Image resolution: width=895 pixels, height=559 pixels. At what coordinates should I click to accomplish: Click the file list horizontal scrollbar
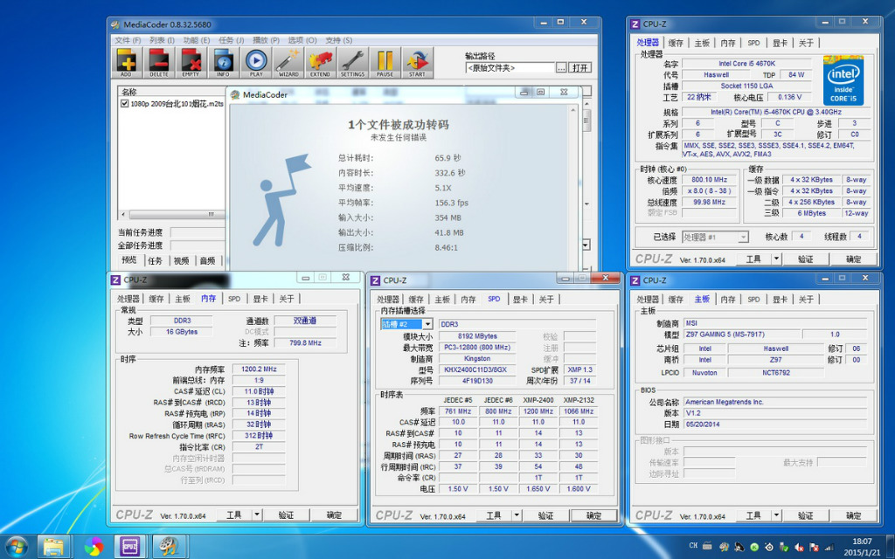click(171, 215)
